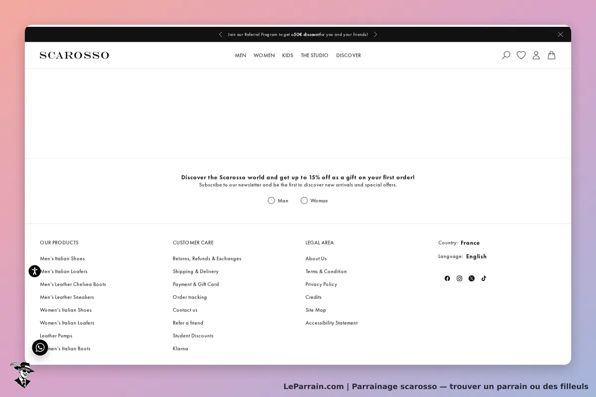
Task: Open Credits link
Action: [x=313, y=297]
